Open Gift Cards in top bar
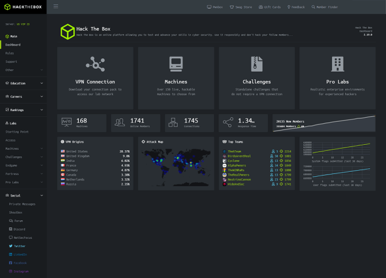Screen dimensions: 386x278 270,7
